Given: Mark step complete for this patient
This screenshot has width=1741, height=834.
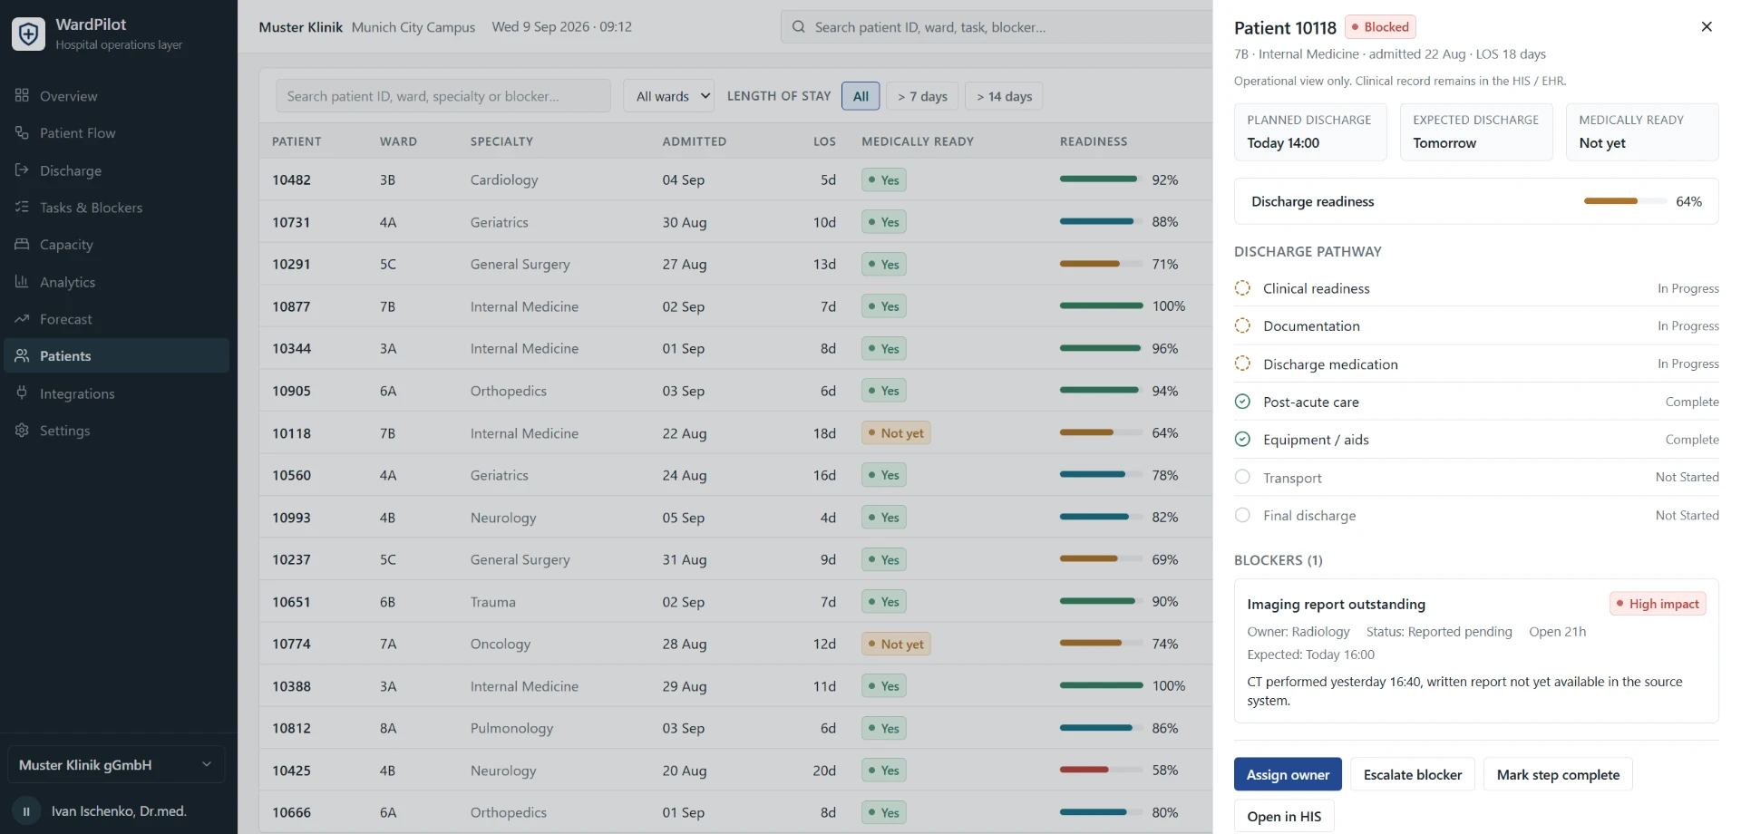Looking at the screenshot, I should 1558,774.
